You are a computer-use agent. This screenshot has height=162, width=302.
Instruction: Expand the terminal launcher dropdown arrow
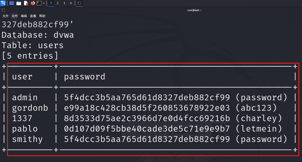[x=44, y=3]
